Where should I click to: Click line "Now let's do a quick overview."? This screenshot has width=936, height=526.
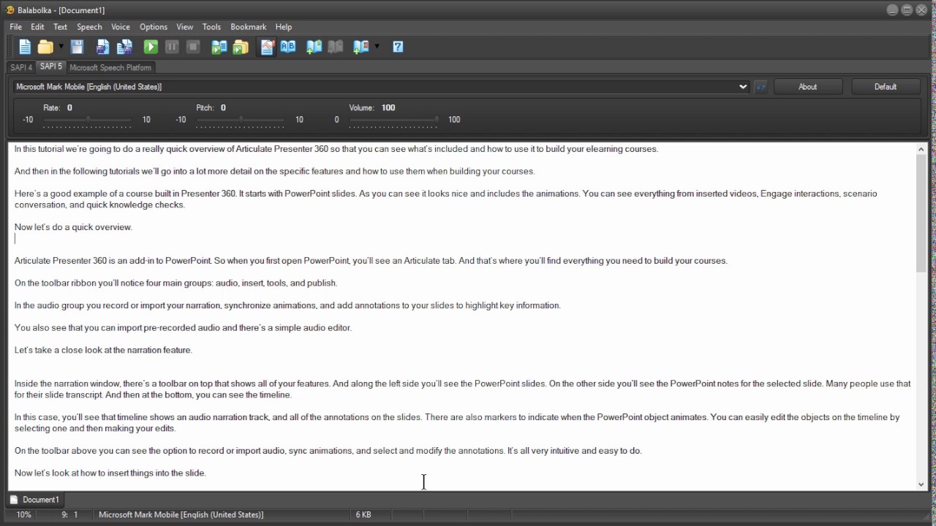(73, 227)
